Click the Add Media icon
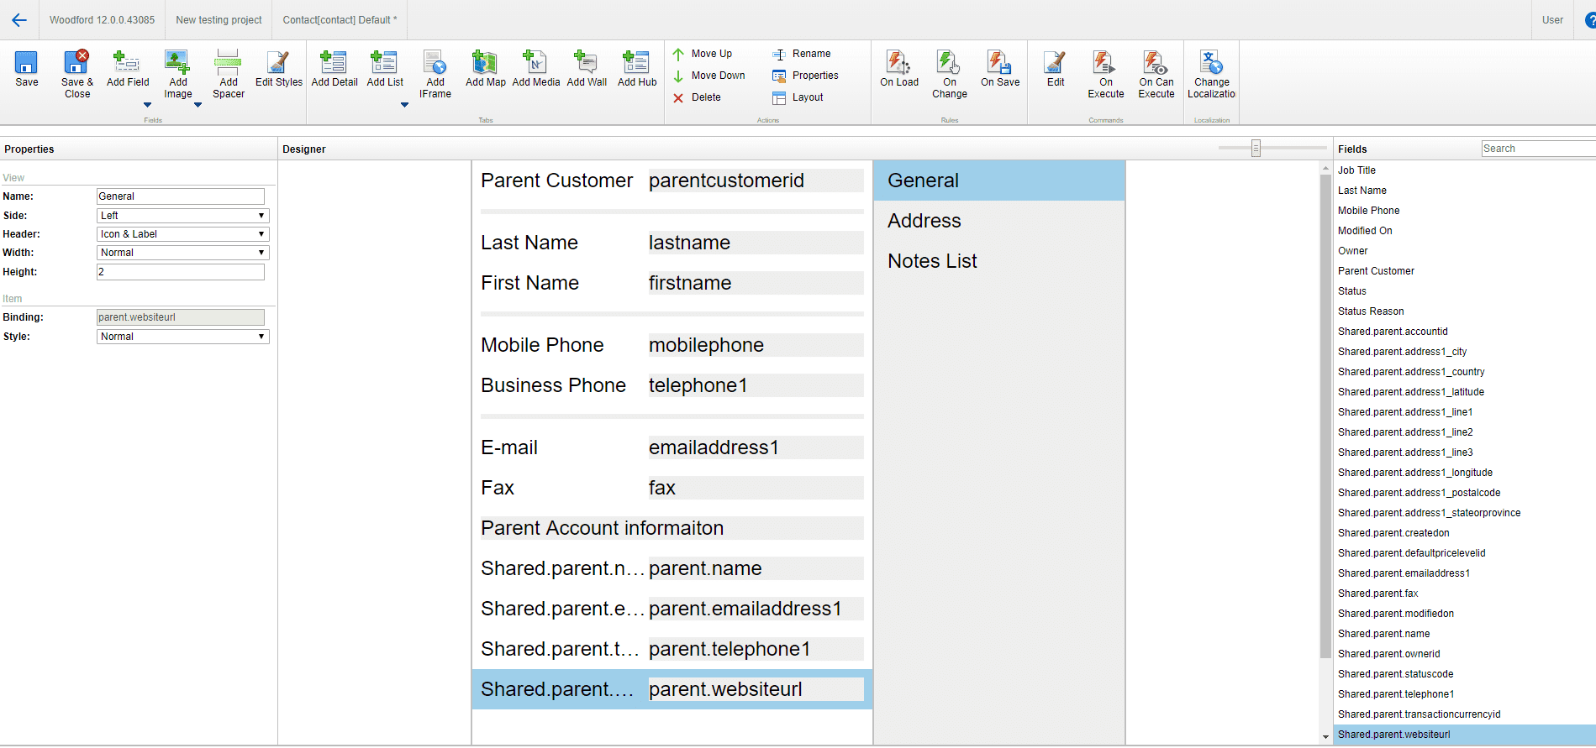This screenshot has height=748, width=1596. 535,64
